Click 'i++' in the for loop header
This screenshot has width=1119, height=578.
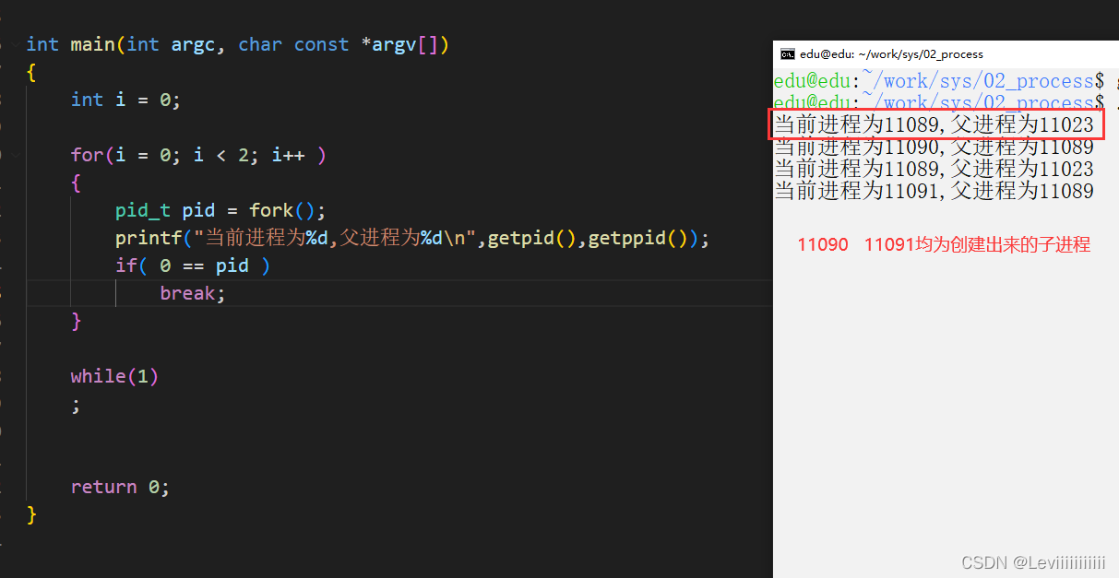coord(288,155)
